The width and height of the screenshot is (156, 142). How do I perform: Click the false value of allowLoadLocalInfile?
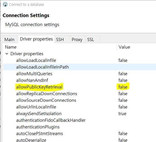[123, 60]
